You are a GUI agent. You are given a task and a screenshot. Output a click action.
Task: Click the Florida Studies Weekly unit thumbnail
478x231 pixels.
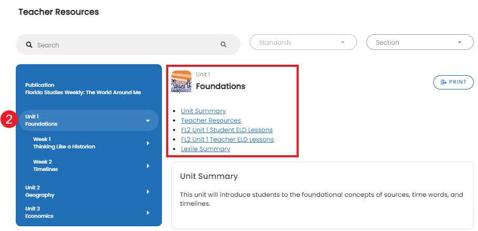[x=181, y=82]
